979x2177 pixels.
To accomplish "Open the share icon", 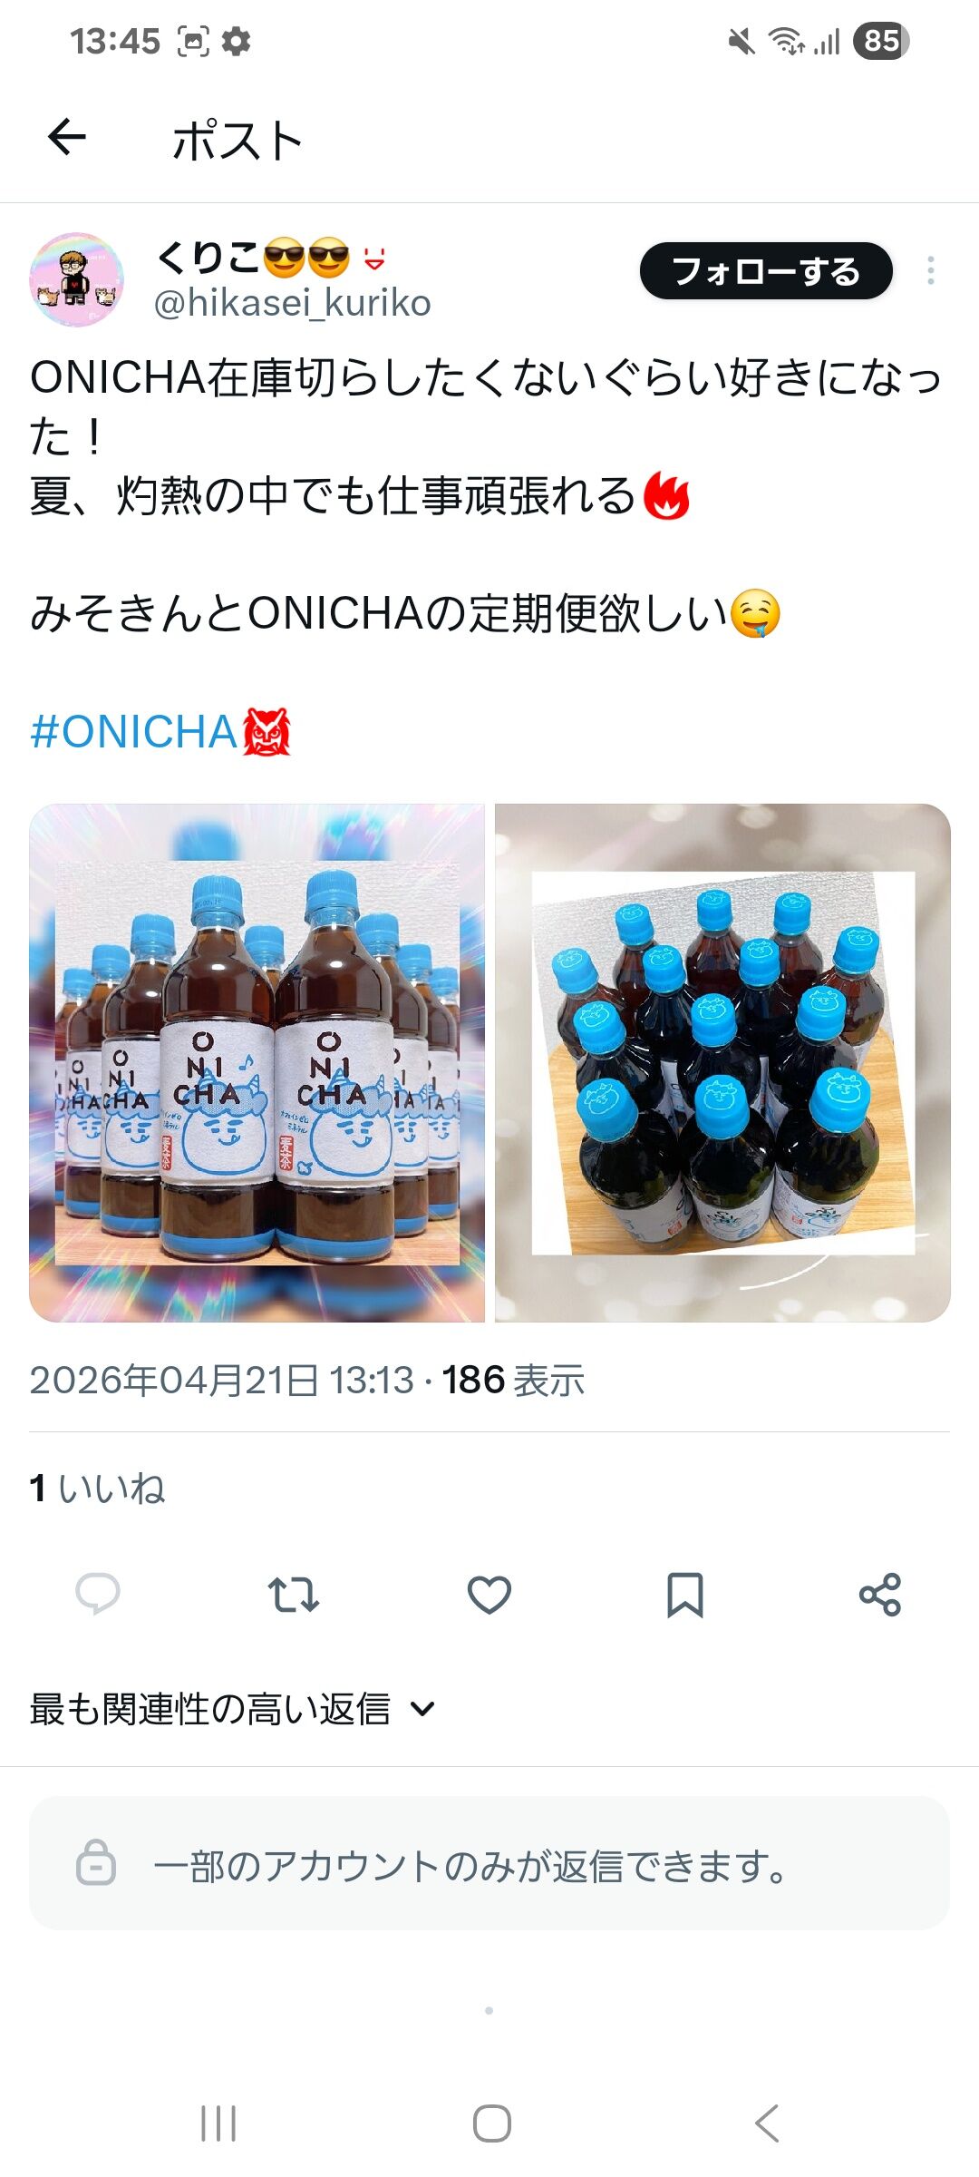I will (880, 1594).
